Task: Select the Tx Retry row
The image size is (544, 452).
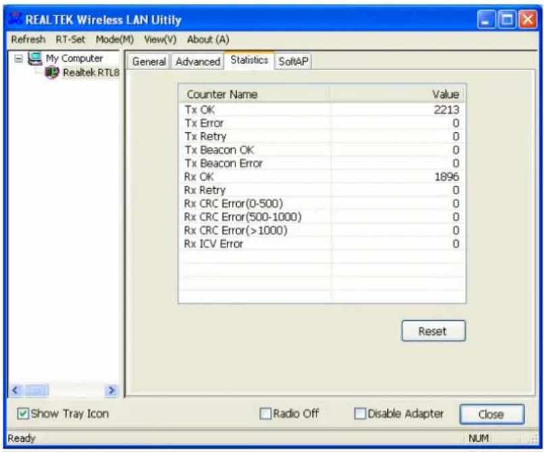Action: tap(322, 136)
